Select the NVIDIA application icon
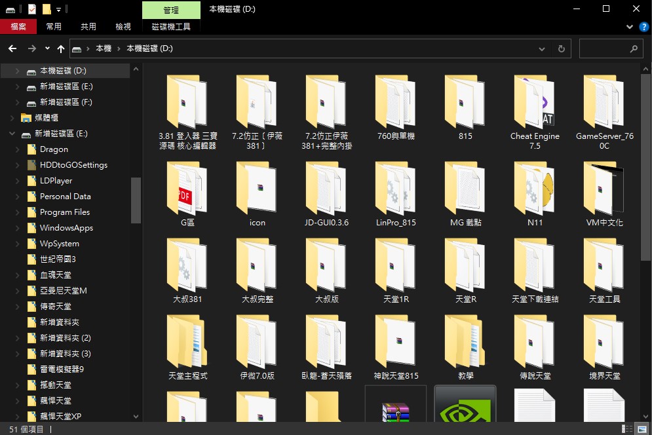The image size is (652, 435). click(x=465, y=404)
